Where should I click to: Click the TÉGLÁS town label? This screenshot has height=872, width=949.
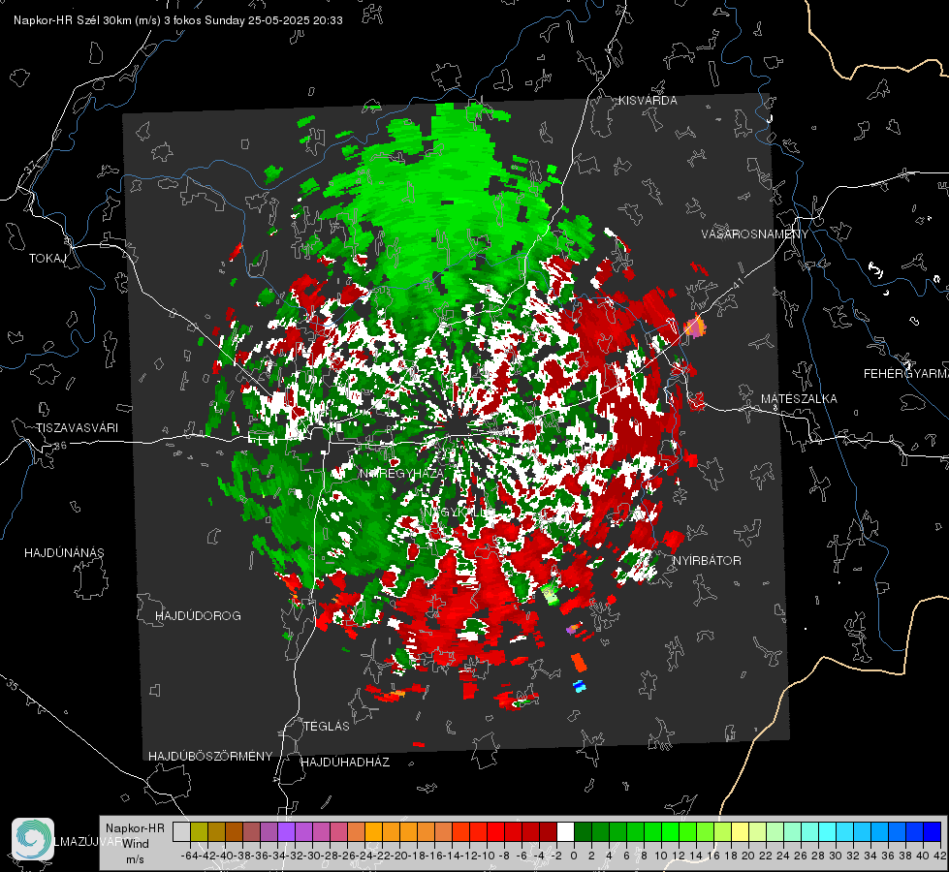pos(327,727)
